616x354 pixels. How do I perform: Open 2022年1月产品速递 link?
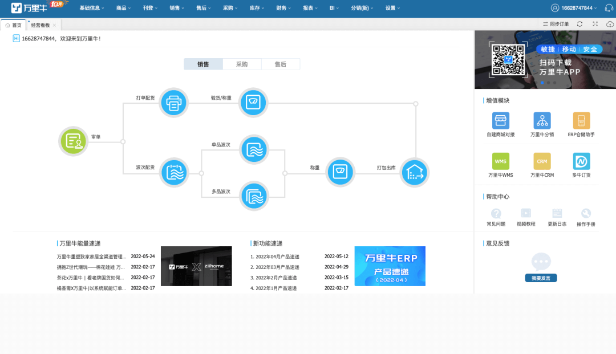pos(274,288)
